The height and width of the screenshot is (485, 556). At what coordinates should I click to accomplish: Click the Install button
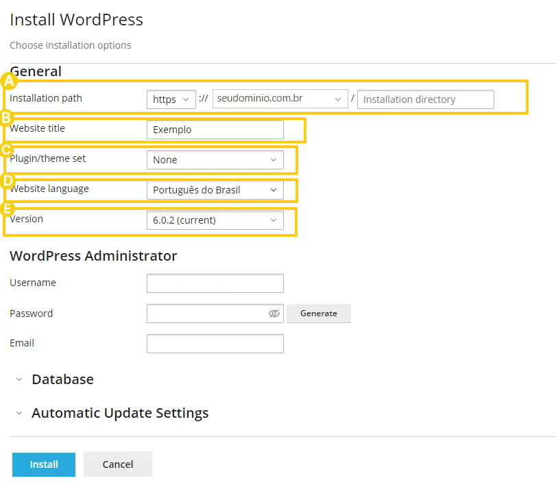(44, 464)
